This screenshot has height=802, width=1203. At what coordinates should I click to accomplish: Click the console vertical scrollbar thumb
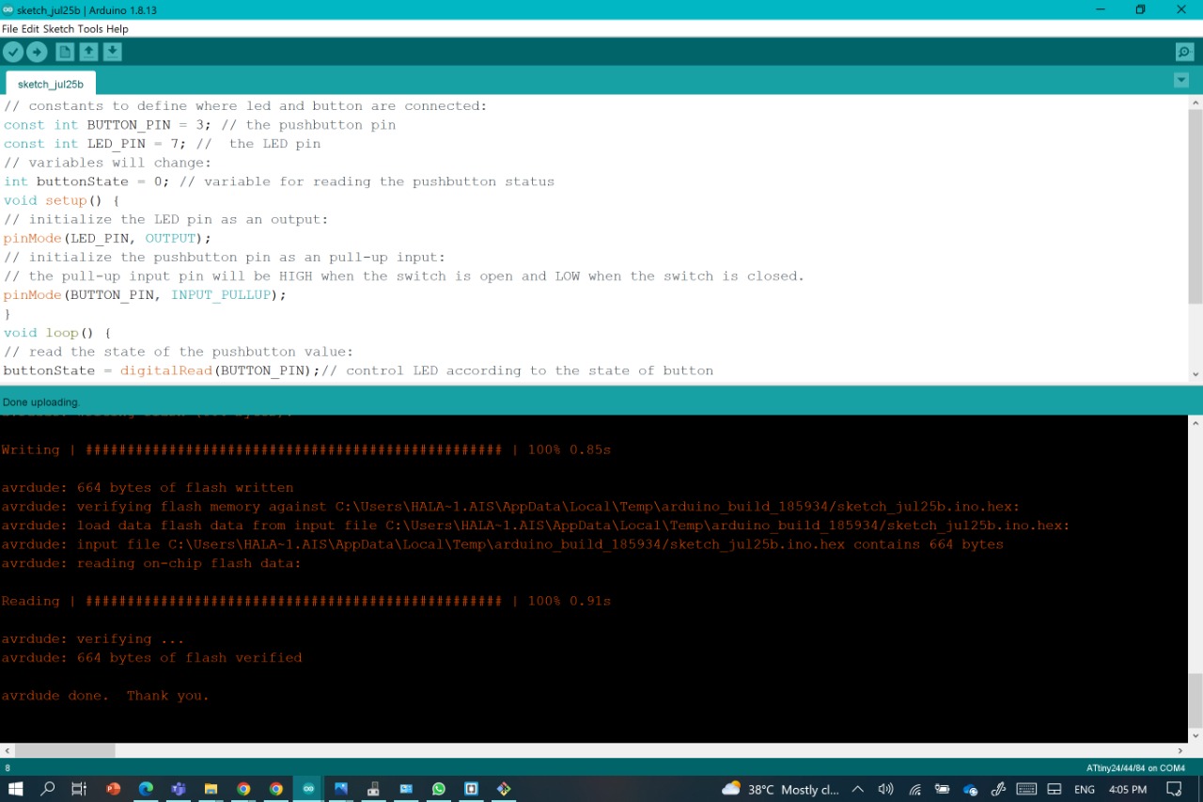click(1195, 700)
